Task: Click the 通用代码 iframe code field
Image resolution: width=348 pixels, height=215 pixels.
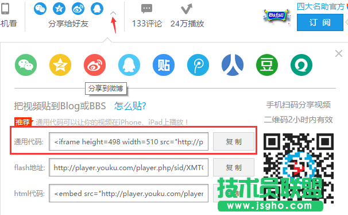Action: point(129,141)
